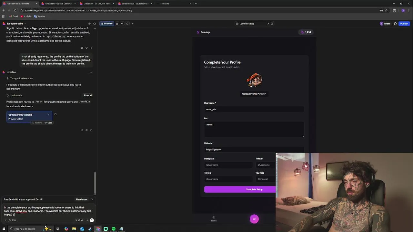
Task: Open Spotify from the taskbar
Action: (114, 229)
